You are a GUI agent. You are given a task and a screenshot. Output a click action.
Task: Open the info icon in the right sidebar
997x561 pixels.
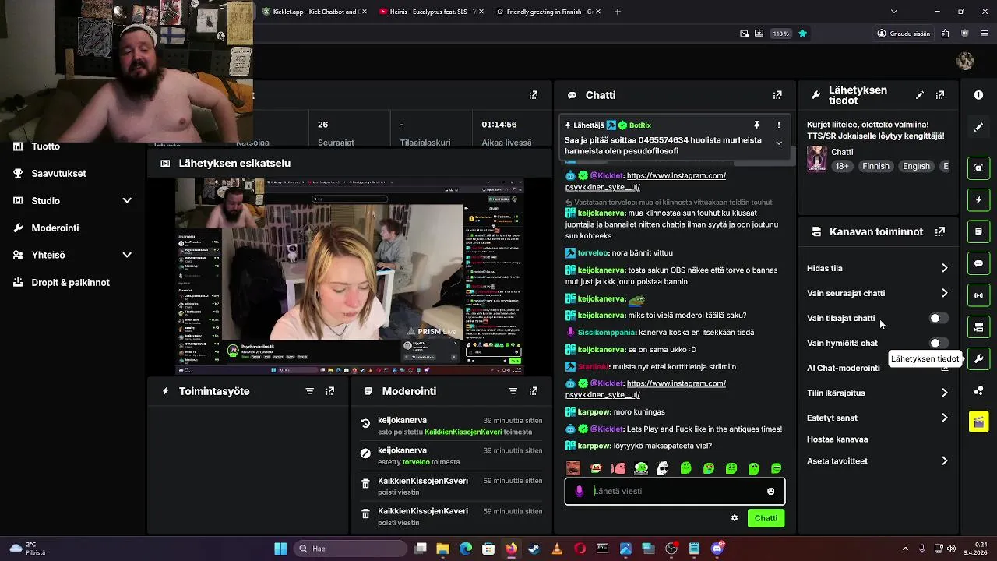click(978, 95)
